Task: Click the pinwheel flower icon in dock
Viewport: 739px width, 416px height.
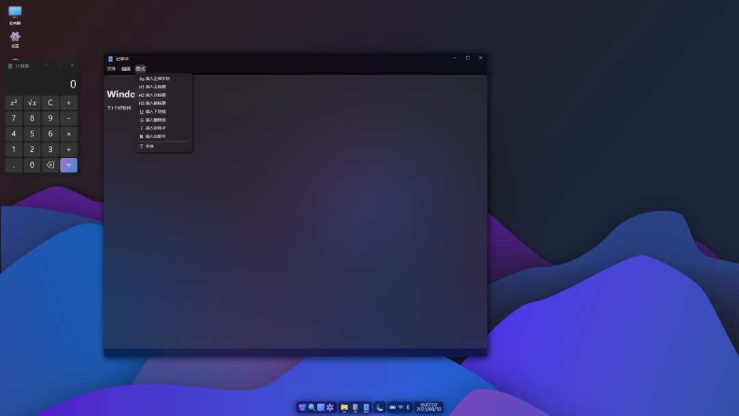Action: click(330, 408)
